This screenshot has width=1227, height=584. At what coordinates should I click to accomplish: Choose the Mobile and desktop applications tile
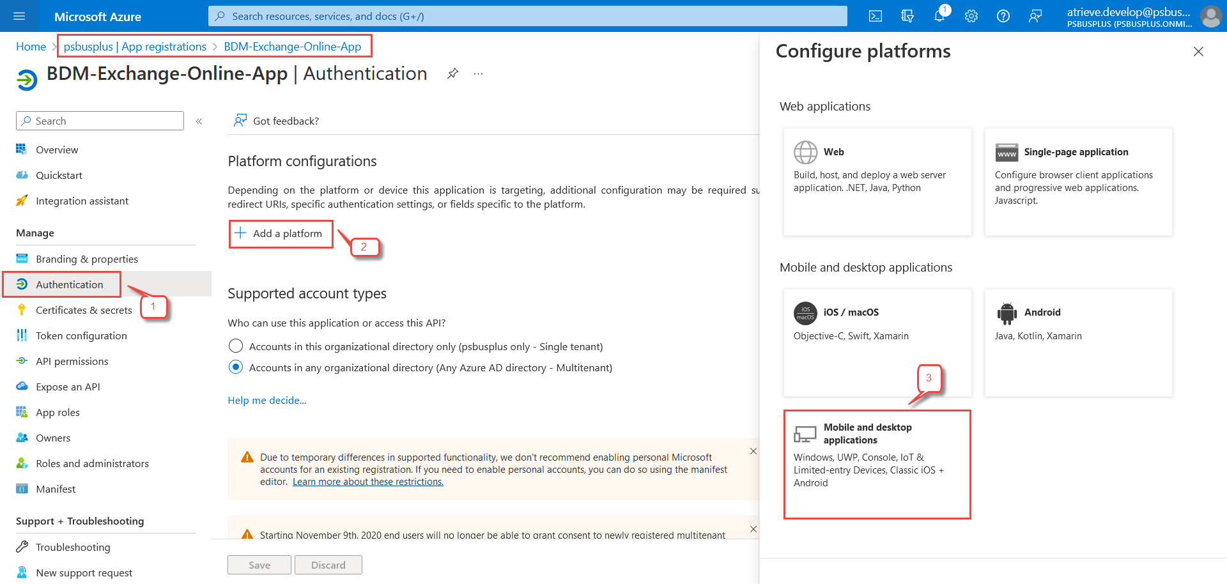click(877, 464)
